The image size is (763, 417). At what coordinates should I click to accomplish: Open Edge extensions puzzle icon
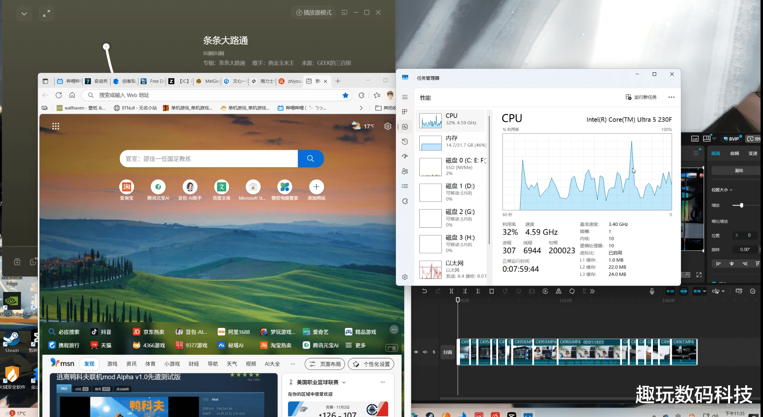361,95
